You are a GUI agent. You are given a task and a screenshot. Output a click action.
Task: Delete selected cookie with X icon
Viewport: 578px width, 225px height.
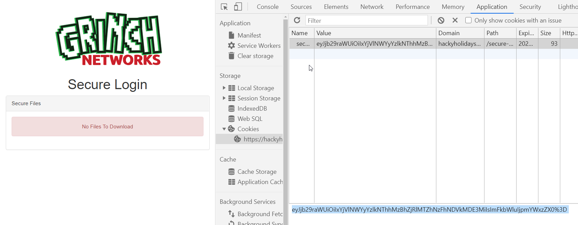coord(455,20)
